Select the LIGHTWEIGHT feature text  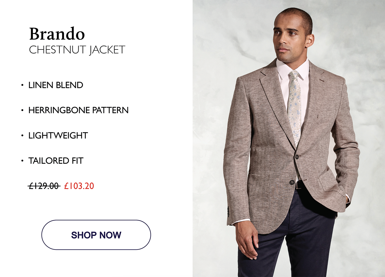pyautogui.click(x=58, y=135)
